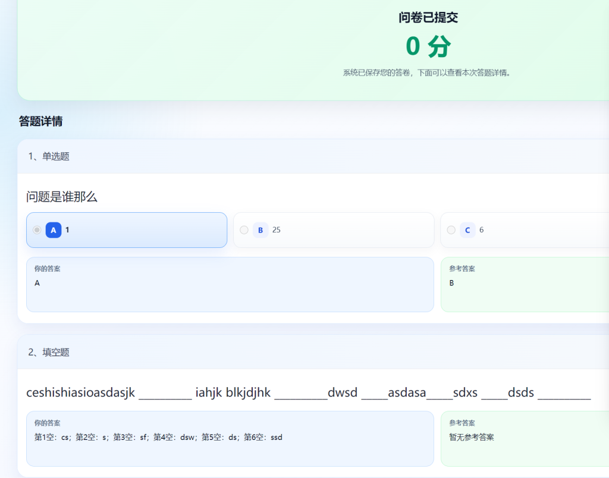Click the 2、填空题 question header
This screenshot has height=478, width=609.
tap(49, 352)
